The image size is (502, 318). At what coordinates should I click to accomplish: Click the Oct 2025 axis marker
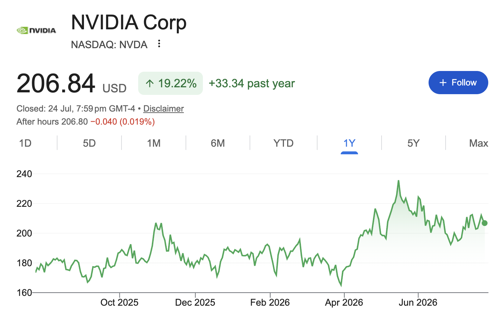119,302
